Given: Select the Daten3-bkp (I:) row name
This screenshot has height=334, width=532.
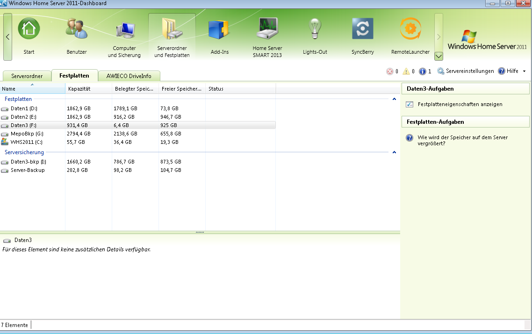Looking at the screenshot, I should pos(29,162).
